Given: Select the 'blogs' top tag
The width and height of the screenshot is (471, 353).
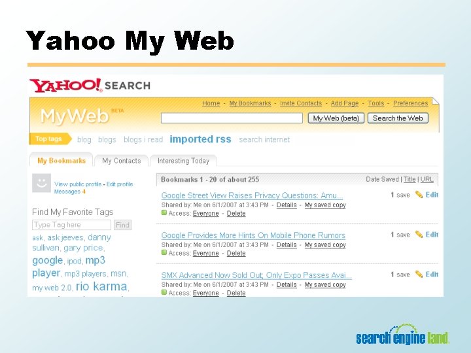Looking at the screenshot, I should coord(107,140).
